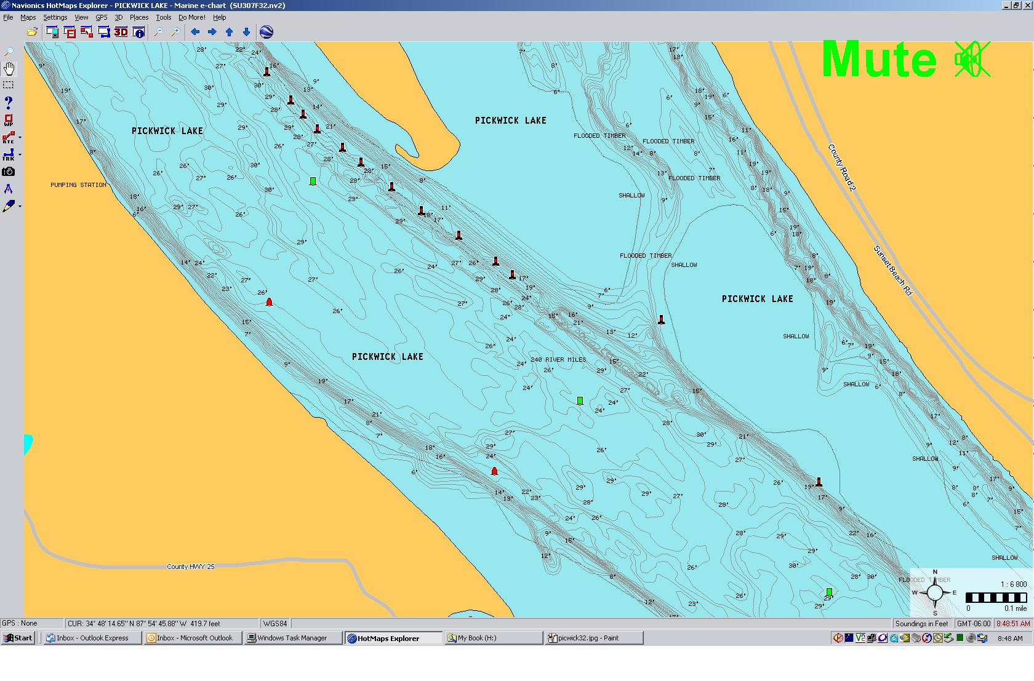Click the open folder toolbar icon

click(32, 32)
